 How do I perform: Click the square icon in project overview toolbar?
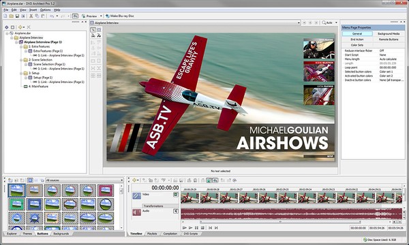click(x=12, y=27)
